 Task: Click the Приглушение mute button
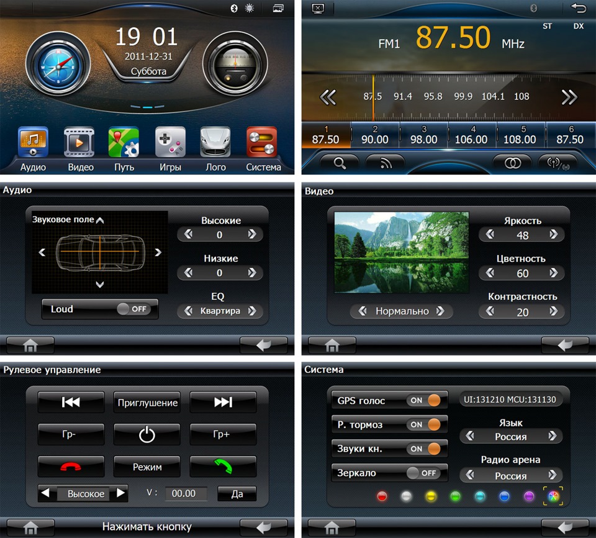tap(147, 402)
